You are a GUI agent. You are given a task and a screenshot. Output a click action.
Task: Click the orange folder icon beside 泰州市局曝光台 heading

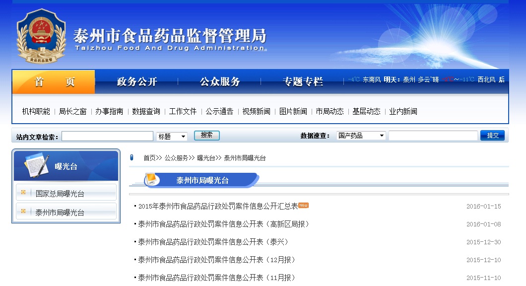tap(152, 179)
